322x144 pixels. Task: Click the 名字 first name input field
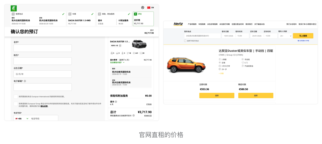[x=43, y=48]
